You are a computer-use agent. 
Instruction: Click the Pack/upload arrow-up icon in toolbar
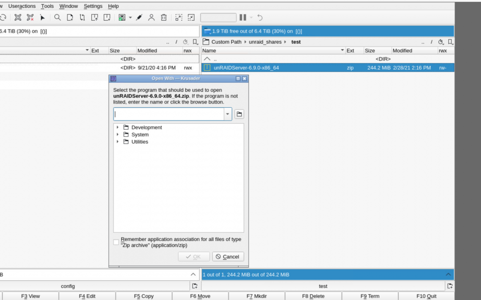tap(94, 17)
